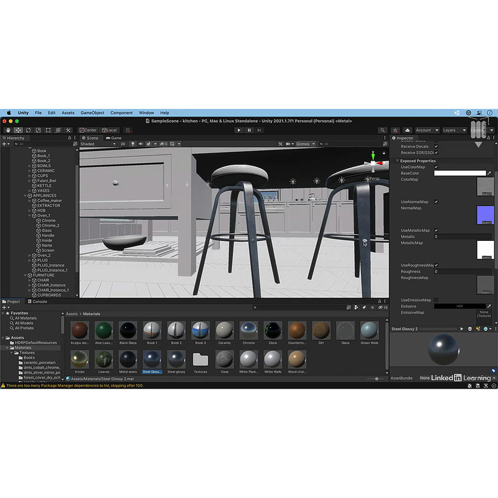Select the Chrome material thumbnail

tap(248, 331)
